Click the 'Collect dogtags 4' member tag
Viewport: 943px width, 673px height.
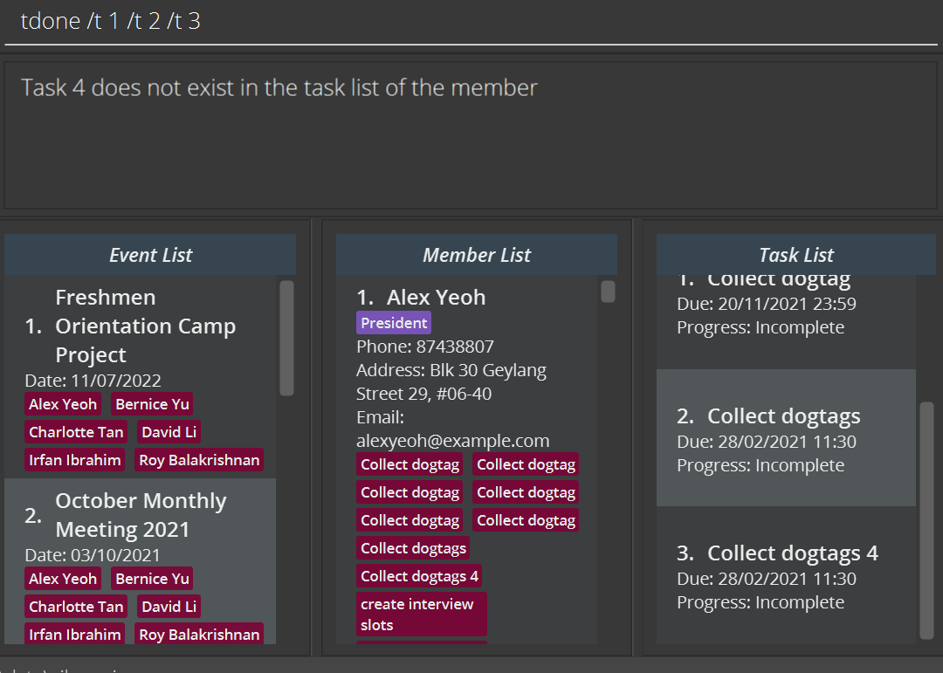point(419,576)
